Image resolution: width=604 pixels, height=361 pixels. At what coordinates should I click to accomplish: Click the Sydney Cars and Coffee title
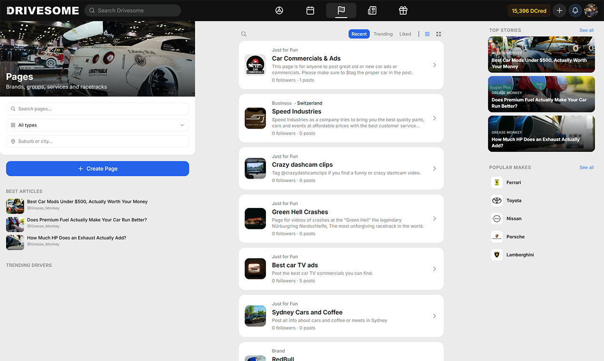pyautogui.click(x=307, y=313)
